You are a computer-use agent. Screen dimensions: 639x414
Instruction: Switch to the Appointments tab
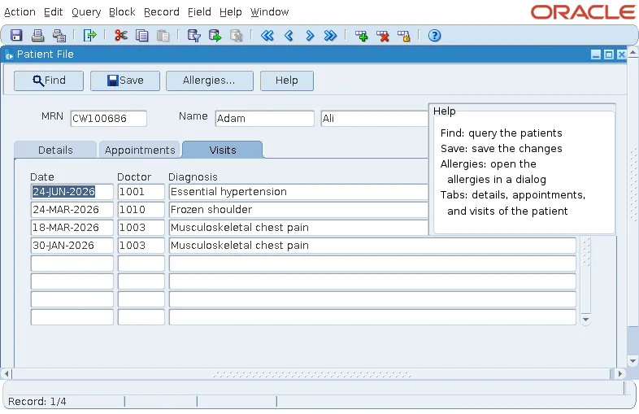coord(140,150)
